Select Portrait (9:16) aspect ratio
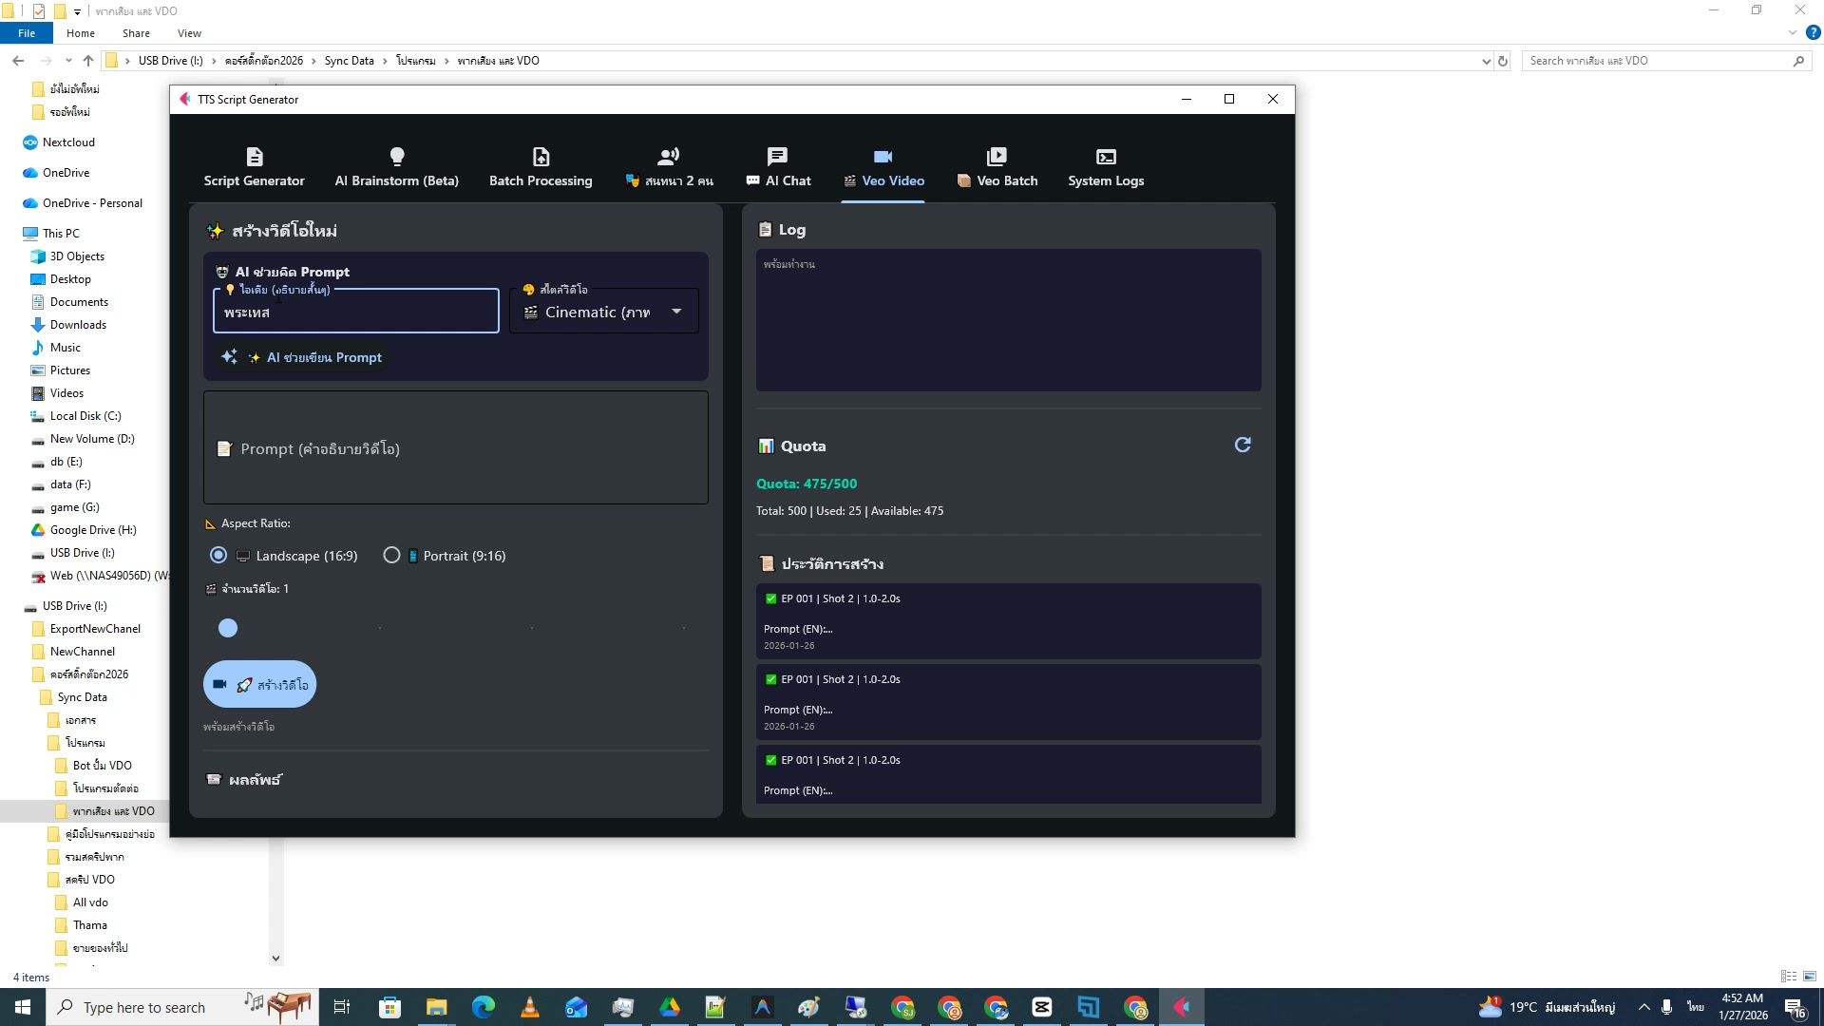Viewport: 1824px width, 1026px height. click(391, 555)
